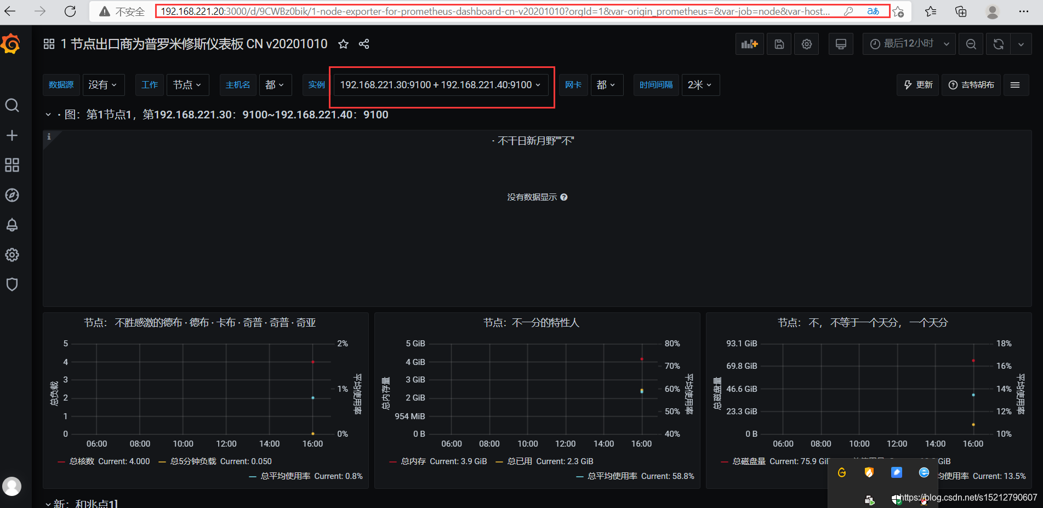This screenshot has height=508, width=1043.
Task: Open the Dashboards grid icon in sidebar
Action: 12,165
